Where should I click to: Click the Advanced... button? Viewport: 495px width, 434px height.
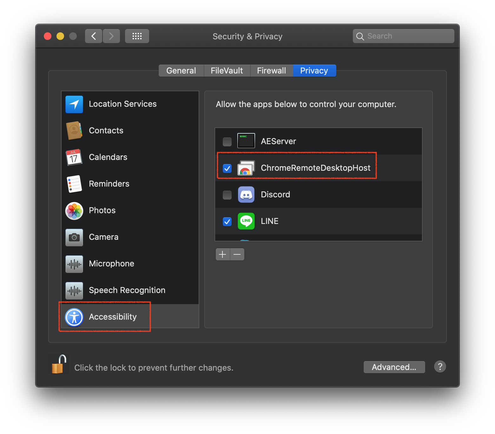click(394, 367)
